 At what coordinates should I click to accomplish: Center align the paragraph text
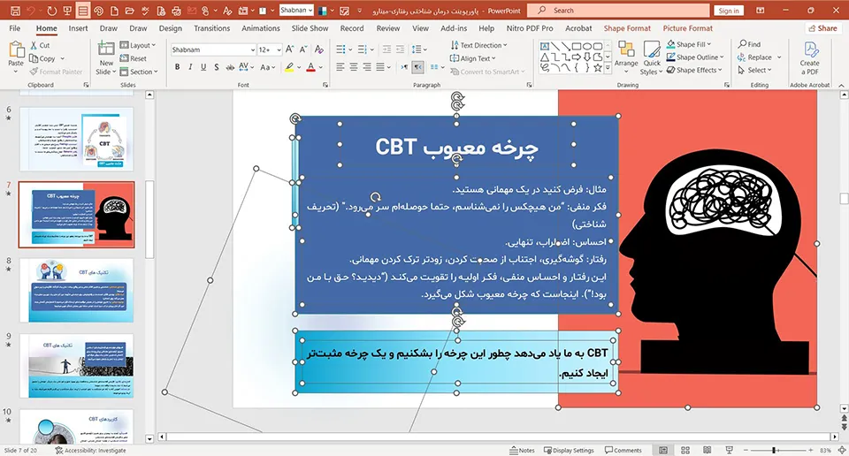[354, 67]
